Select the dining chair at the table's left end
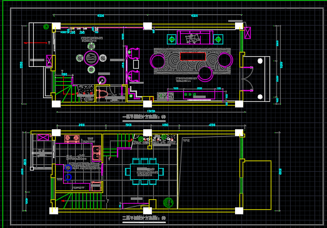Screen dimensions: 327x228 click(128, 172)
